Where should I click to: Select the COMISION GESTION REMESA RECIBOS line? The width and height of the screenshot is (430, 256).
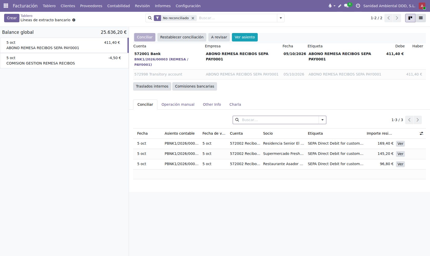pyautogui.click(x=64, y=61)
